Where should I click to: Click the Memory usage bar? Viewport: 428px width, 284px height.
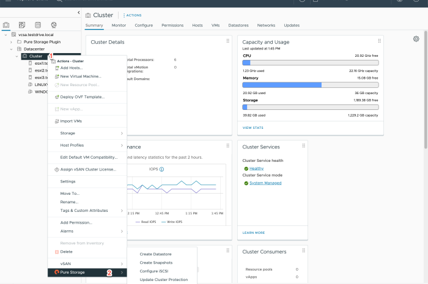pos(310,85)
